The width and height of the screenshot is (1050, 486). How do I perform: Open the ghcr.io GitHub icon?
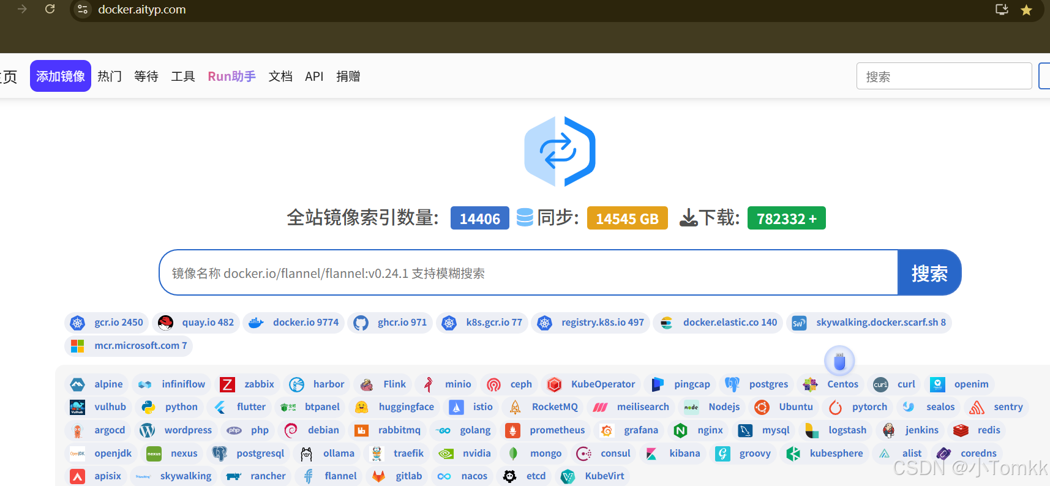361,323
